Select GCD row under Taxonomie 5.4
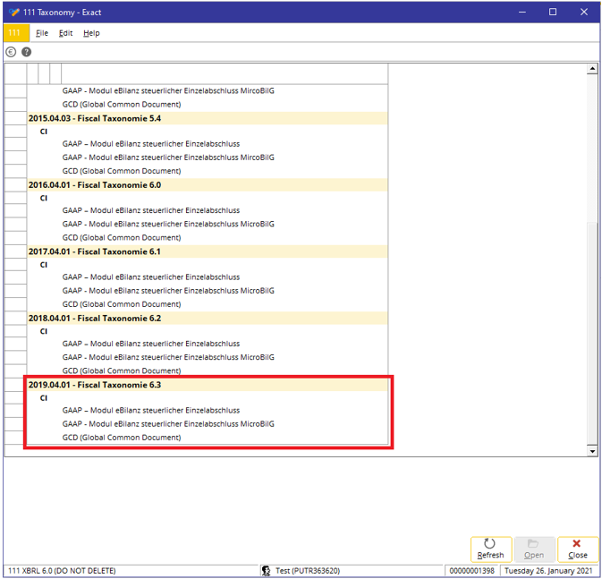The image size is (602, 579). click(x=122, y=171)
